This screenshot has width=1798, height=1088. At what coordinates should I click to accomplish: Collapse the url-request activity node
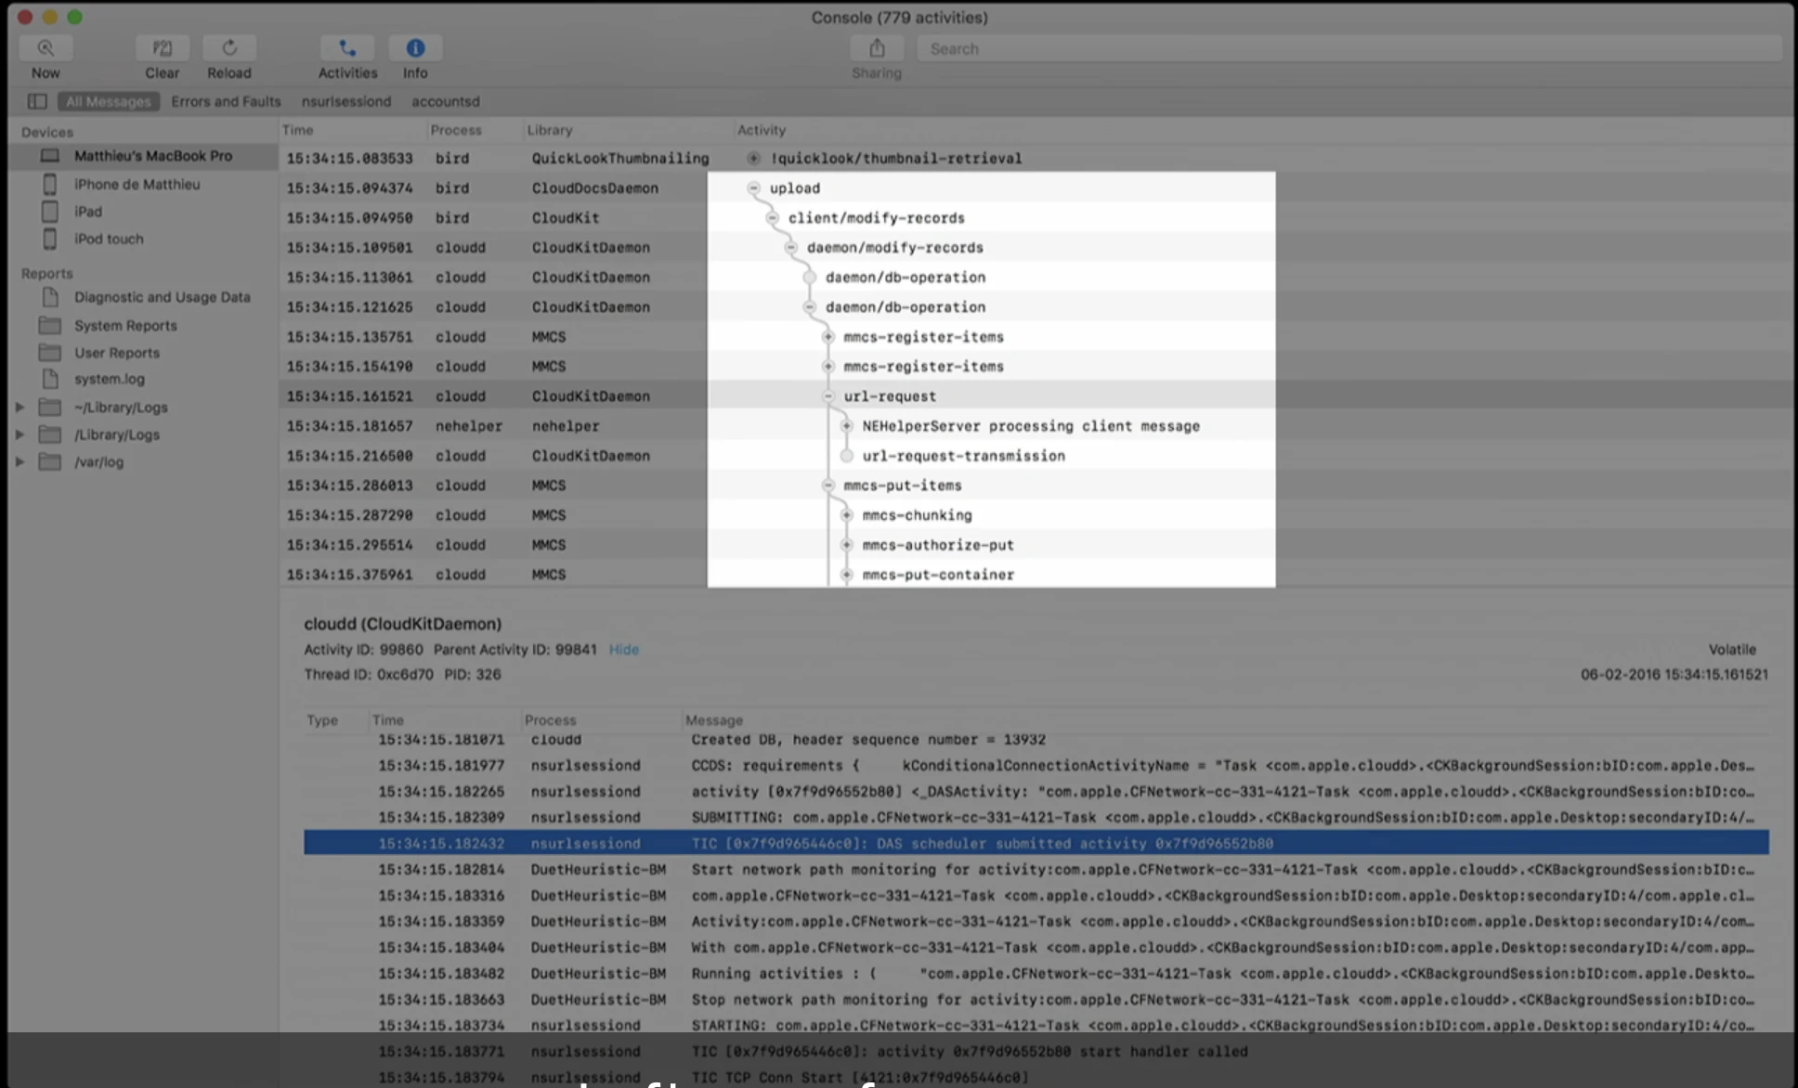pyautogui.click(x=828, y=396)
